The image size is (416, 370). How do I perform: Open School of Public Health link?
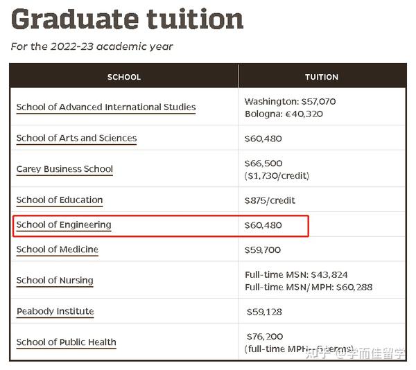[66, 342]
